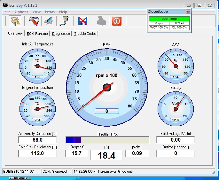Click the Ontime seconds value field
This screenshot has height=180, width=219.
coord(176,153)
